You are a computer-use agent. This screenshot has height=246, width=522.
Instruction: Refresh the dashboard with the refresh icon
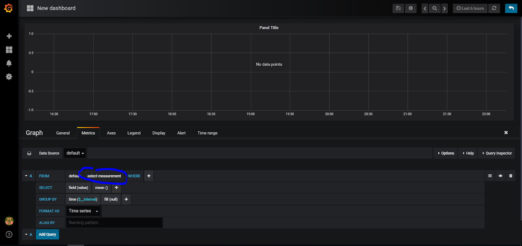[x=494, y=8]
